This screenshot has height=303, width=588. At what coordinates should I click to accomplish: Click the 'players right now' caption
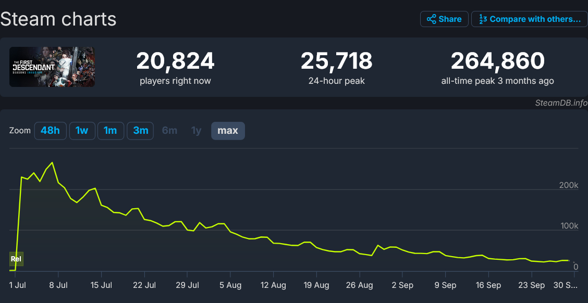tap(176, 81)
